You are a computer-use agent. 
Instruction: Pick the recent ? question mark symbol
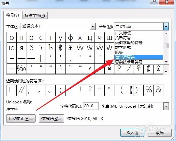point(90,90)
